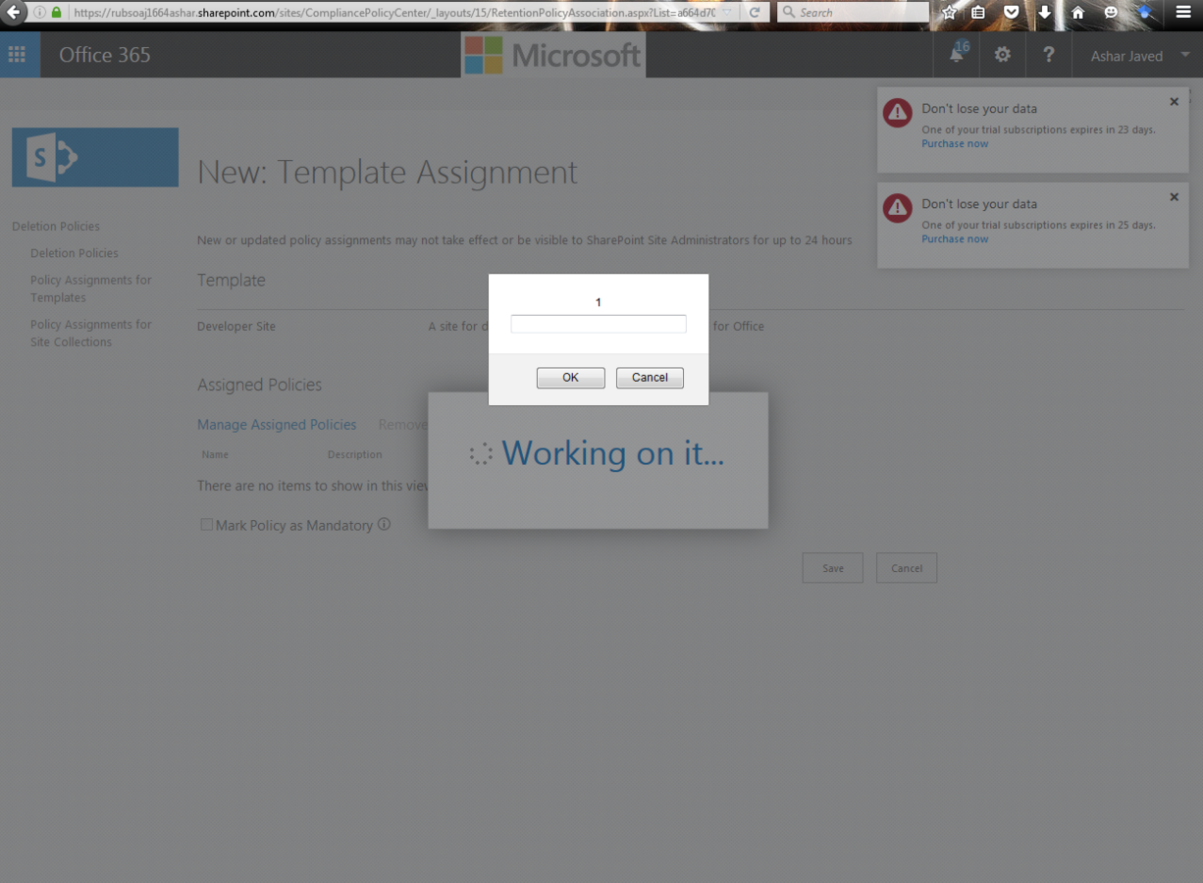1203x883 pixels.
Task: Click the bookmark star icon
Action: click(949, 13)
